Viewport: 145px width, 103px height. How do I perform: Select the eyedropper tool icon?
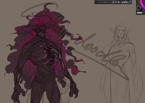tap(130, 2)
